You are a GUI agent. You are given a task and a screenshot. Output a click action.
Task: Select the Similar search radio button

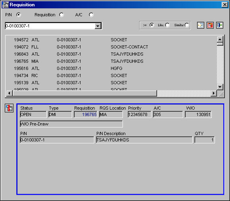coord(187,25)
